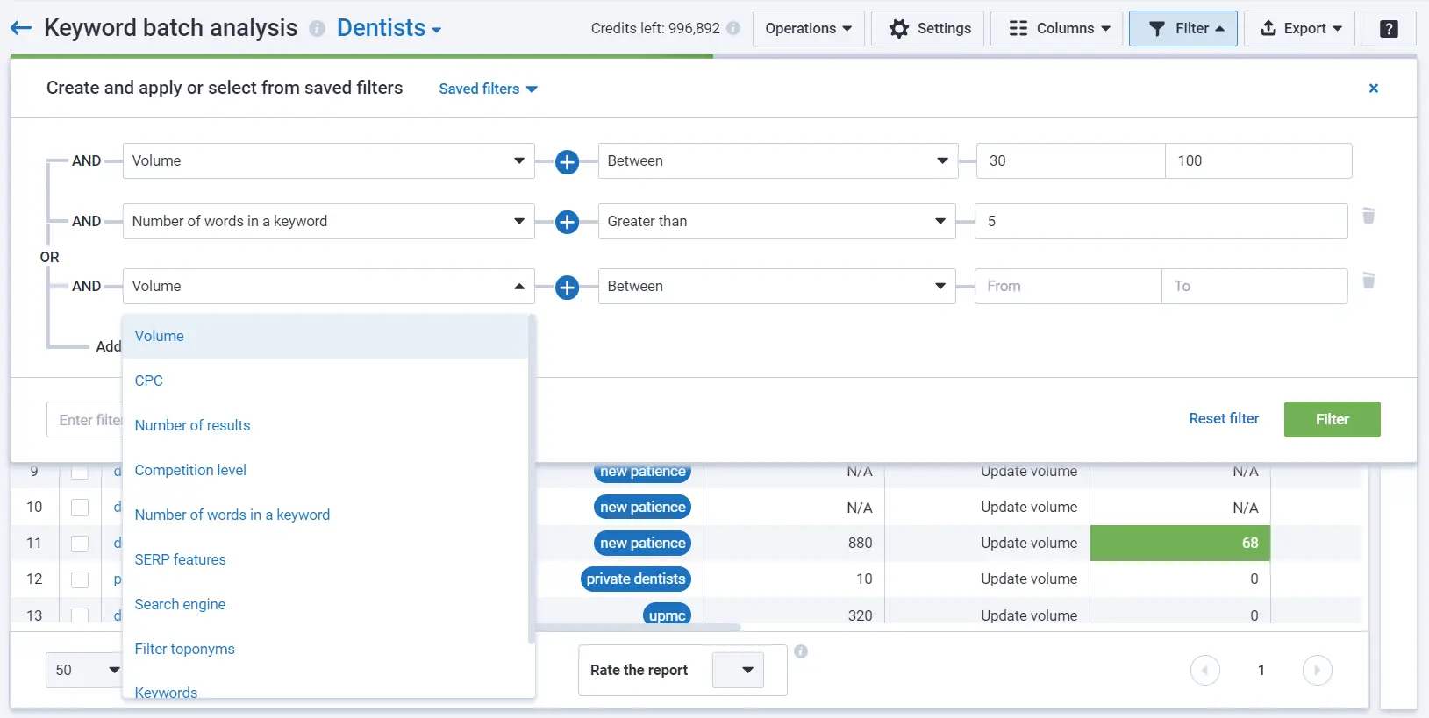This screenshot has height=718, width=1429.
Task: Select the checkbox for row 11
Action: point(80,544)
